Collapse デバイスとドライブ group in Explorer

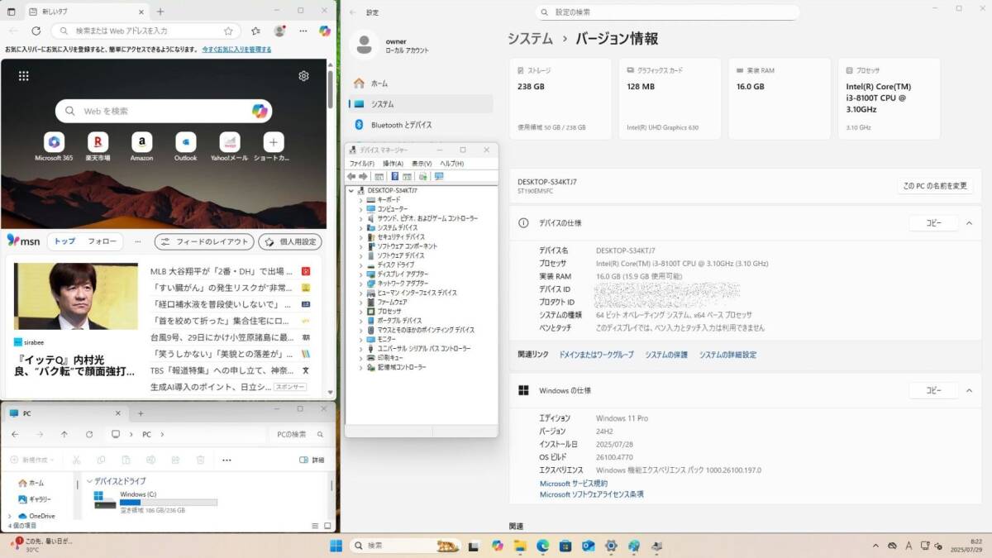tap(89, 480)
